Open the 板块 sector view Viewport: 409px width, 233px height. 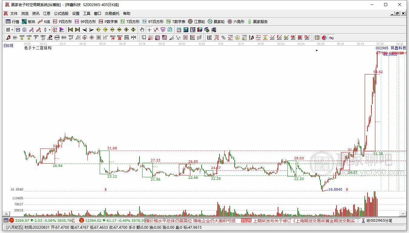[28, 22]
